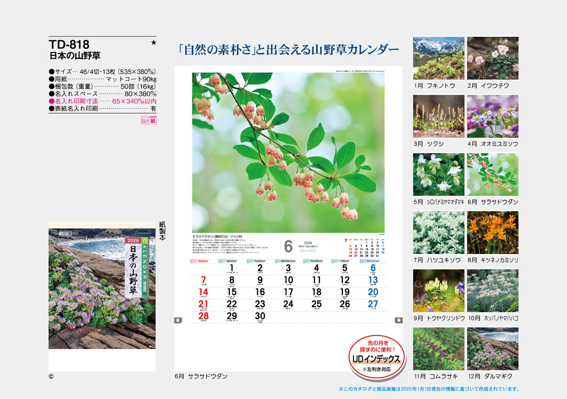View the 8月 キツネノカミソリ thumbnail

493,232
